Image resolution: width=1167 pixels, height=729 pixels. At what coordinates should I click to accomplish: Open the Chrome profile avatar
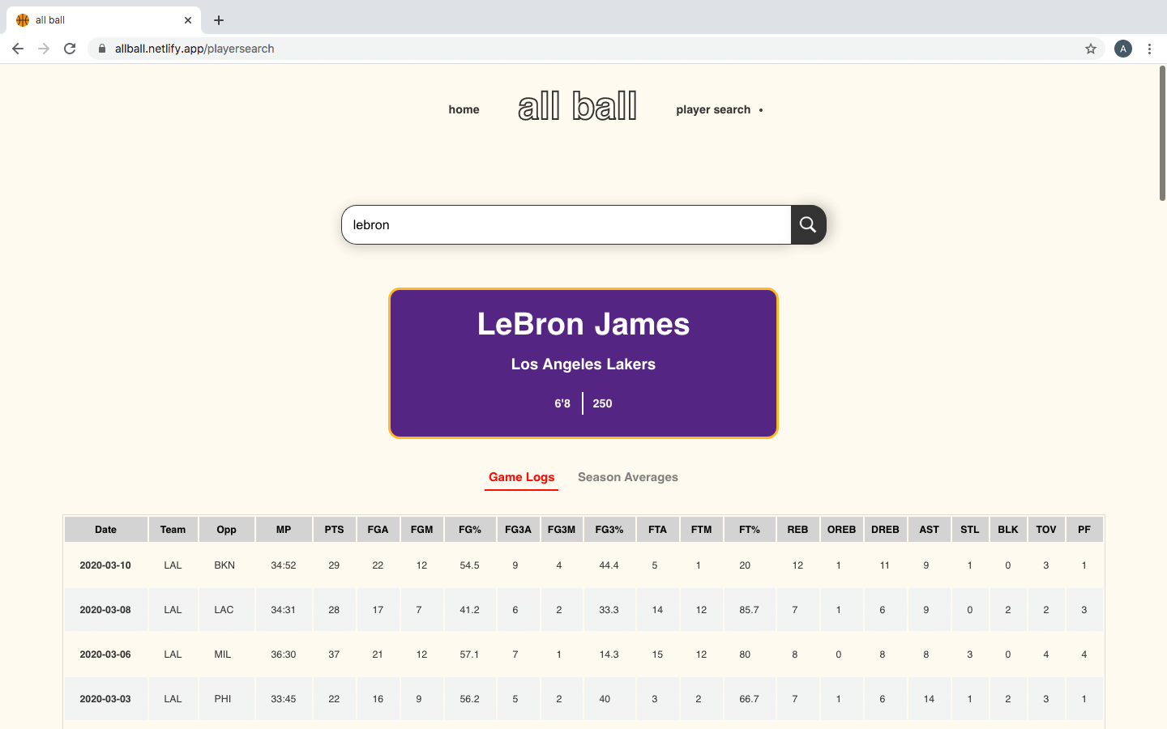pyautogui.click(x=1123, y=49)
